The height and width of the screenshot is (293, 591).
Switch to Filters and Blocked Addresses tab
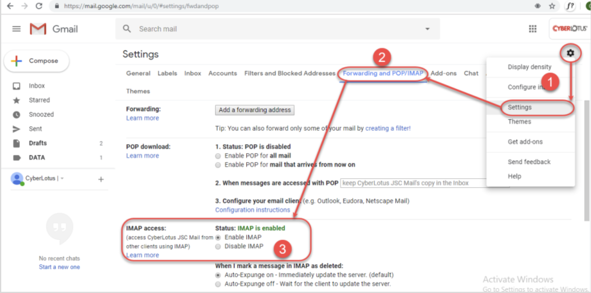pos(289,73)
